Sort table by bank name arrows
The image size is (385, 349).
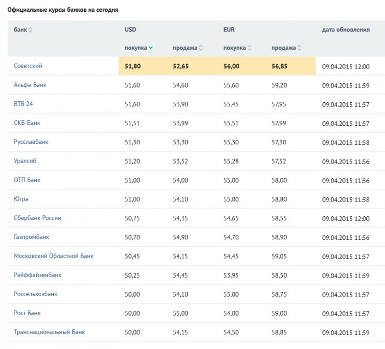click(30, 30)
